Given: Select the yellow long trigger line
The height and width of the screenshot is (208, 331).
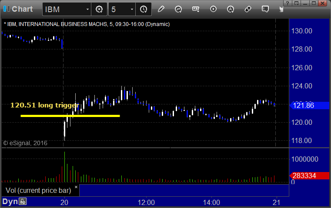Looking at the screenshot, I should coord(70,116).
